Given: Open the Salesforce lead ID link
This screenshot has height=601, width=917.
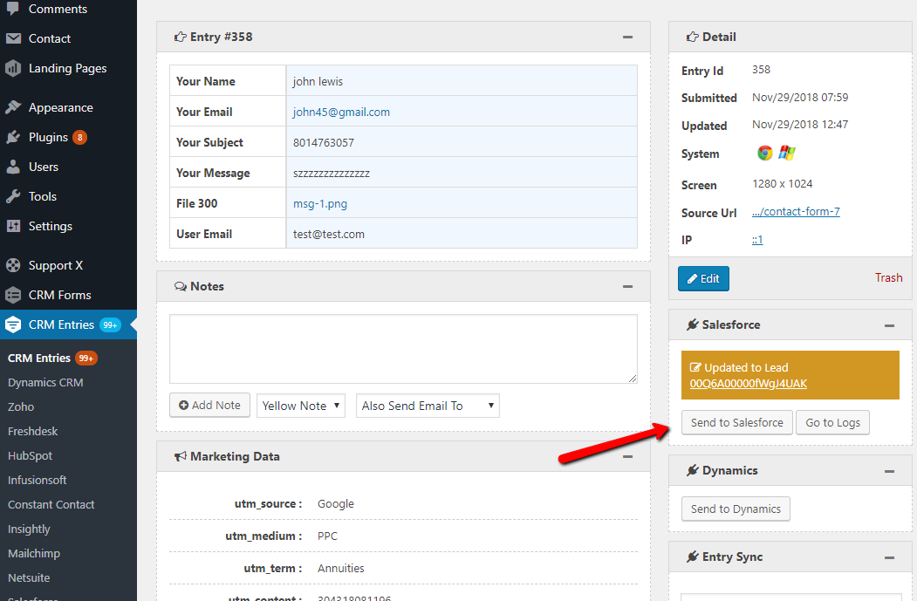Looking at the screenshot, I should 748,384.
